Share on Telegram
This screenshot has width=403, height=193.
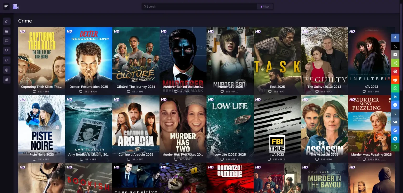click(395, 139)
